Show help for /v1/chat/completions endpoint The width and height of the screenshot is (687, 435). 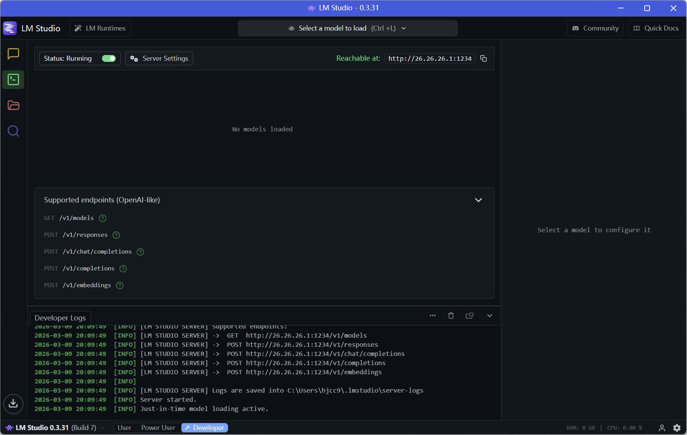pyautogui.click(x=140, y=252)
